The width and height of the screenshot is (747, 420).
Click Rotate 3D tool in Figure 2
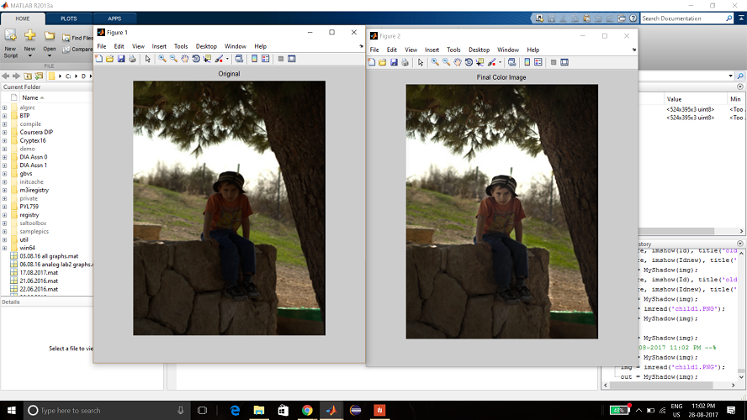click(469, 62)
